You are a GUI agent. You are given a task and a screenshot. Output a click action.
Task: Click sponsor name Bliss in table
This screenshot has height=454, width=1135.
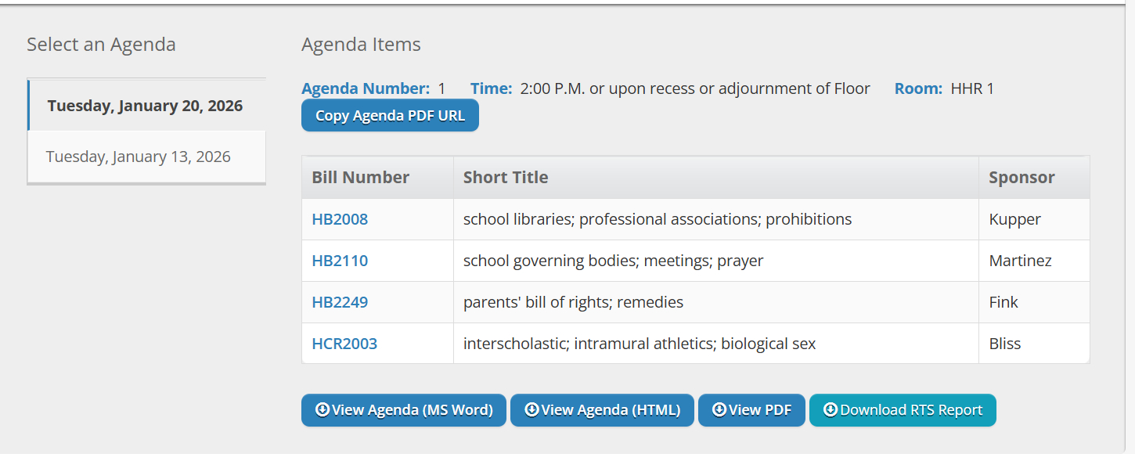pos(1005,344)
